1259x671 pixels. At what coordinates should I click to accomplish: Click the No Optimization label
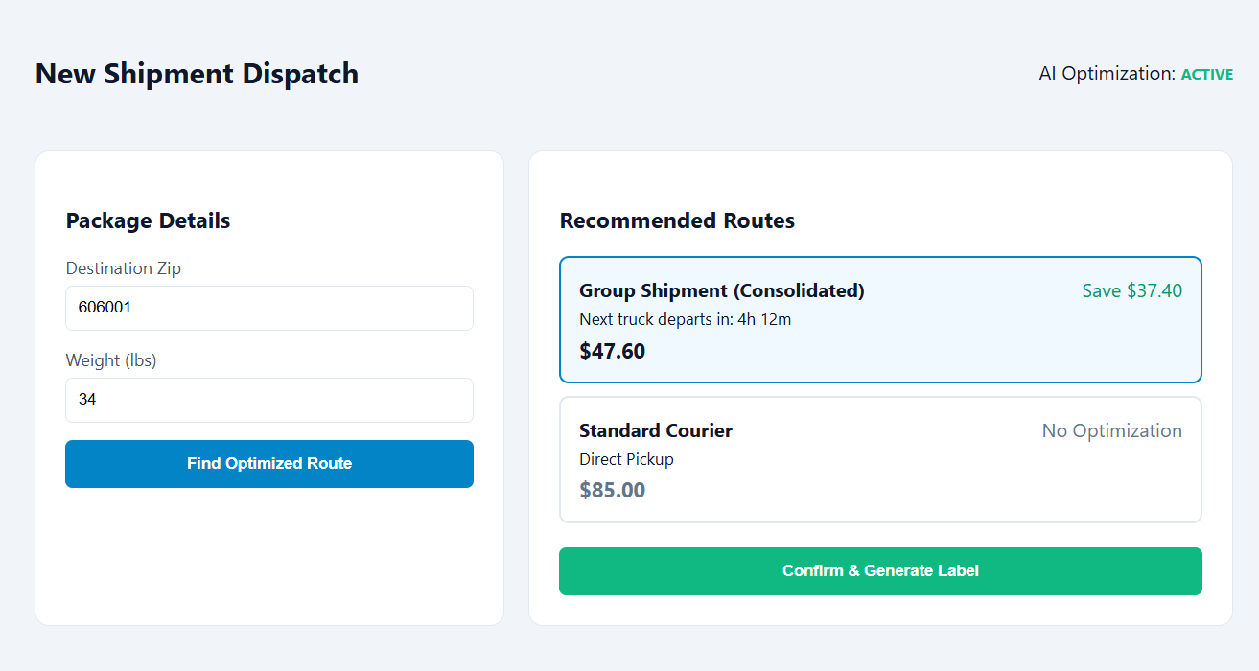click(1112, 430)
